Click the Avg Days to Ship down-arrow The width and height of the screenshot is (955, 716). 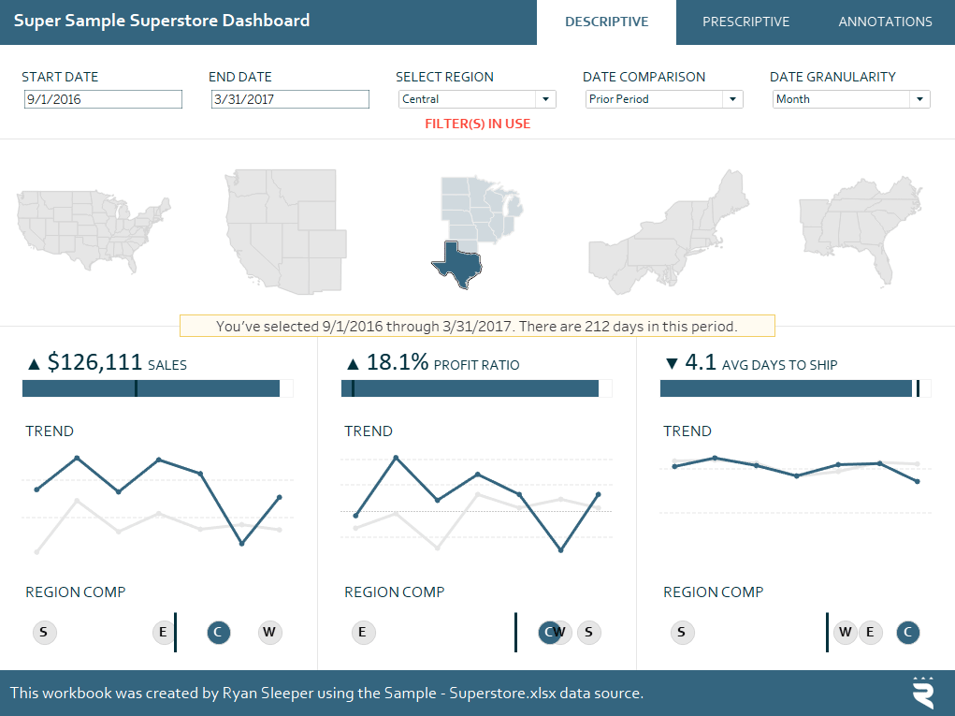(672, 364)
